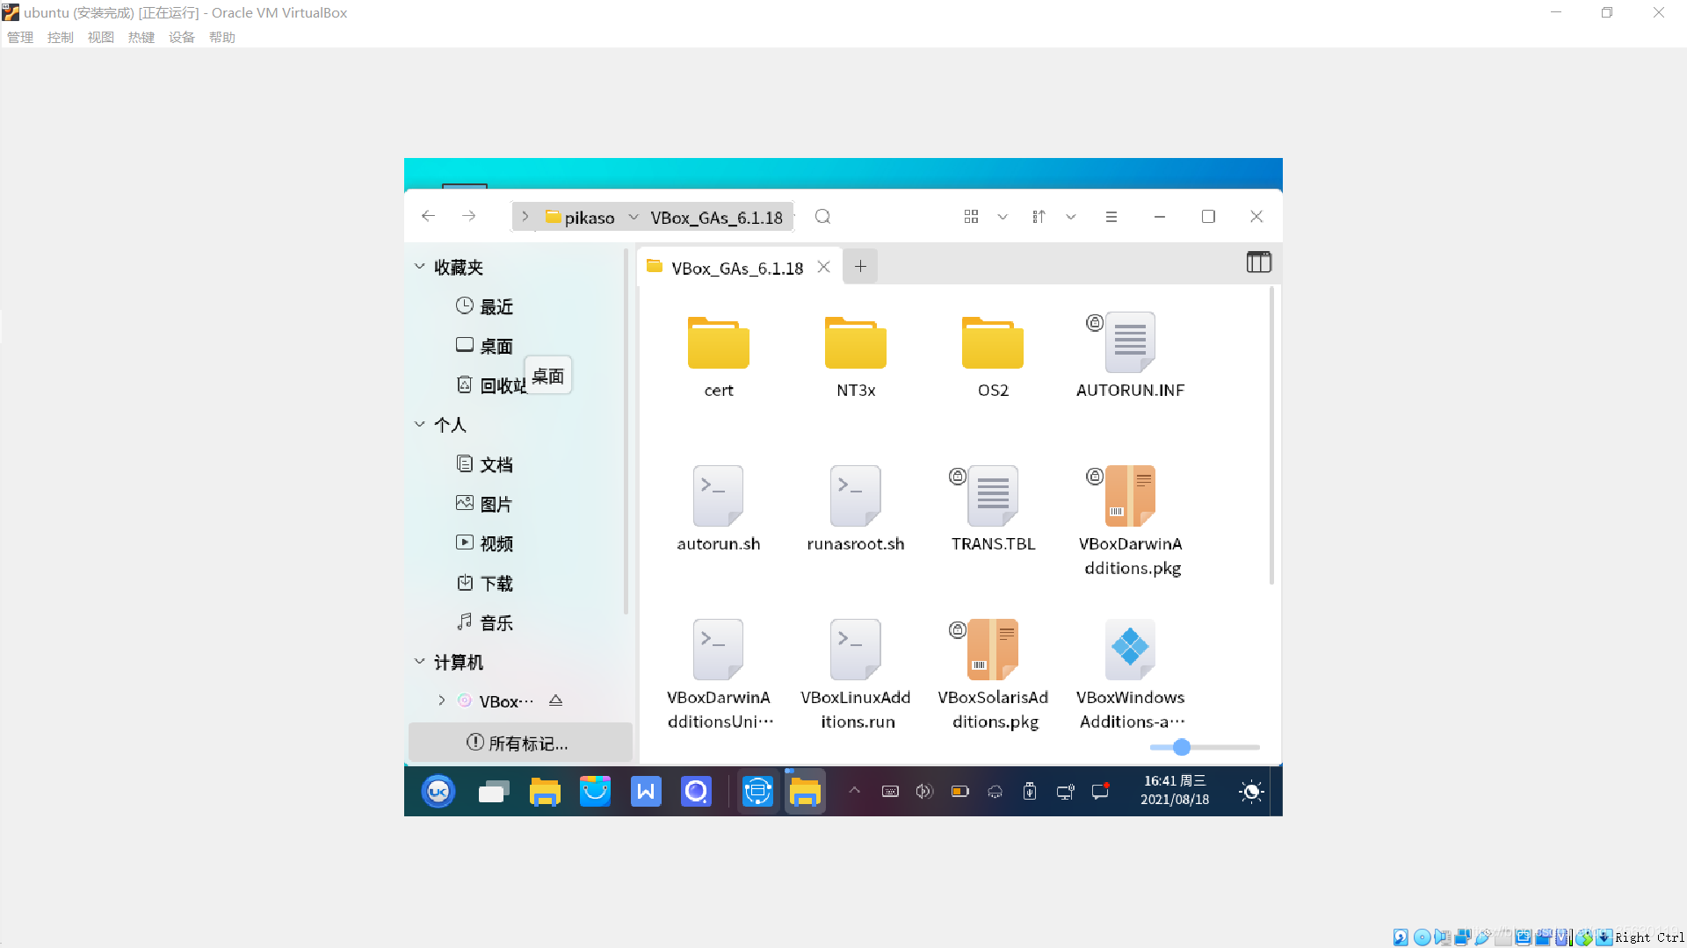Launch WPS Office from the taskbar

tap(646, 791)
